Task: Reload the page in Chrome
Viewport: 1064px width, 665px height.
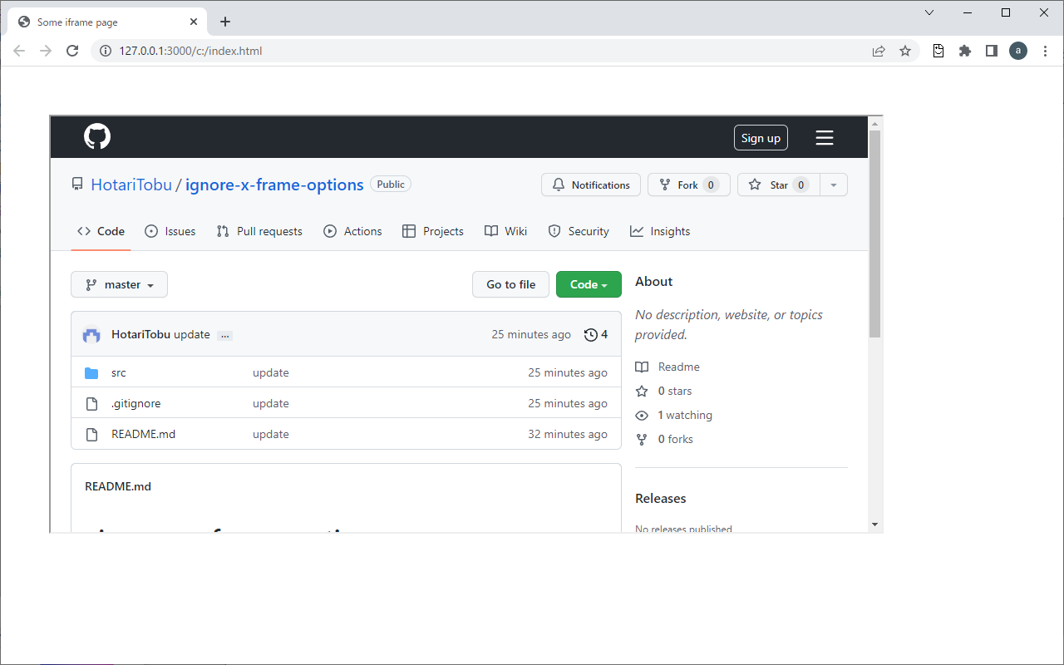Action: pyautogui.click(x=72, y=51)
